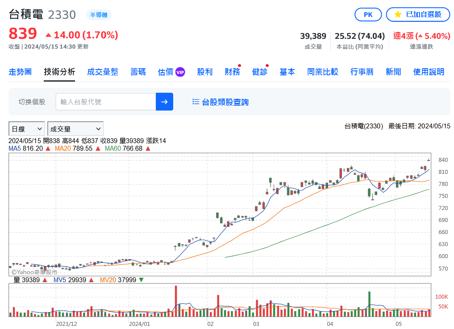Screen dimensions: 454x329
Task: Click the star icon in watchlist button
Action: 398,14
